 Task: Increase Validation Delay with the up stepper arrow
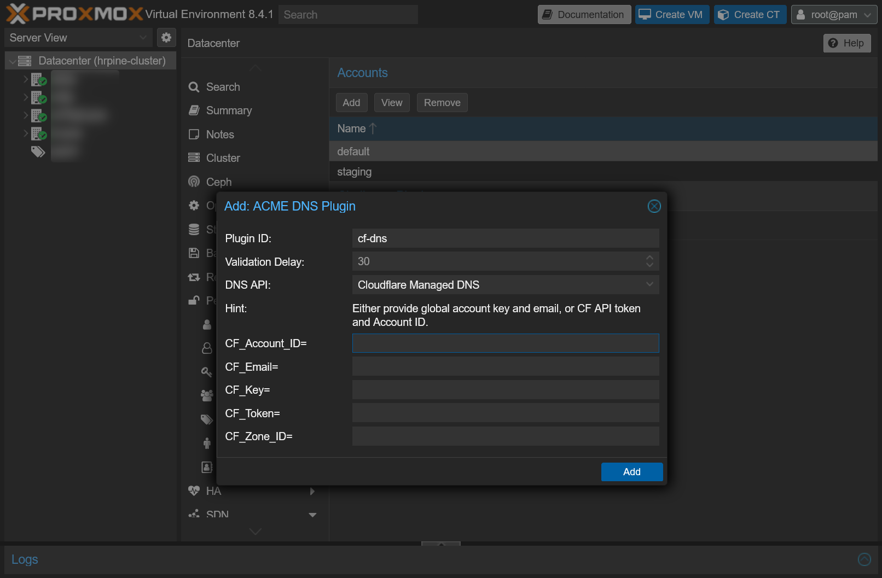[x=649, y=258]
